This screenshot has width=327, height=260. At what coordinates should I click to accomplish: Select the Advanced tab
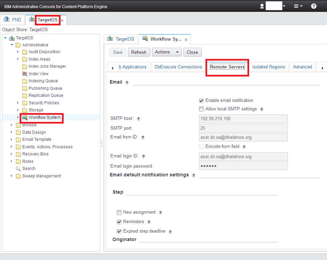coord(302,67)
